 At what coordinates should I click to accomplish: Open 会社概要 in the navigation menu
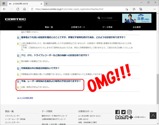(137, 27)
